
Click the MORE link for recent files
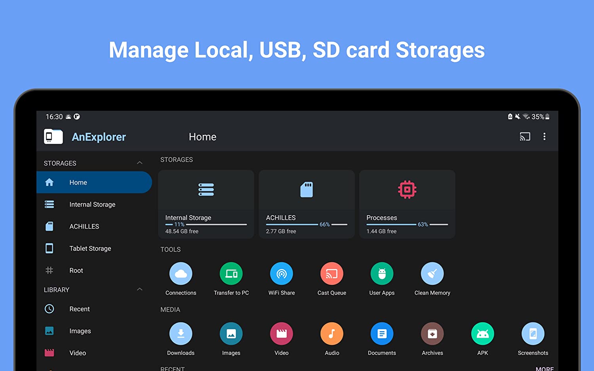(x=544, y=368)
